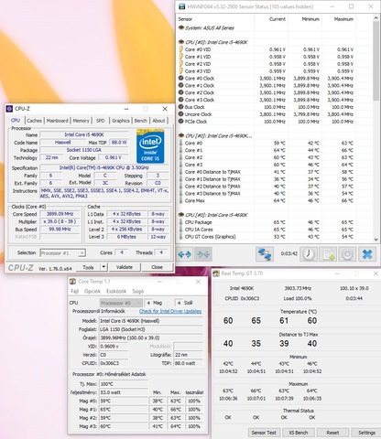Click Multiplier x 39.0 value in CPU-Z

60,221
